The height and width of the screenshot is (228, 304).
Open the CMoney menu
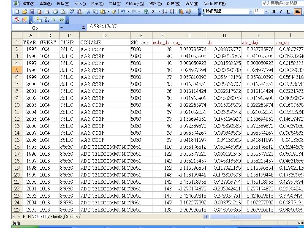point(135,3)
